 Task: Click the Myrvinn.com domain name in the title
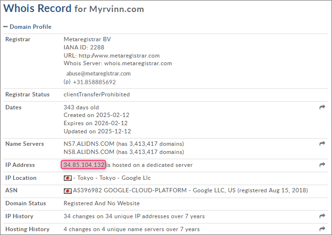pyautogui.click(x=116, y=9)
